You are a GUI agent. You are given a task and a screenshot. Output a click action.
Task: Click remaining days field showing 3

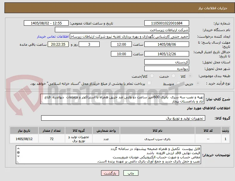[x=89, y=45]
